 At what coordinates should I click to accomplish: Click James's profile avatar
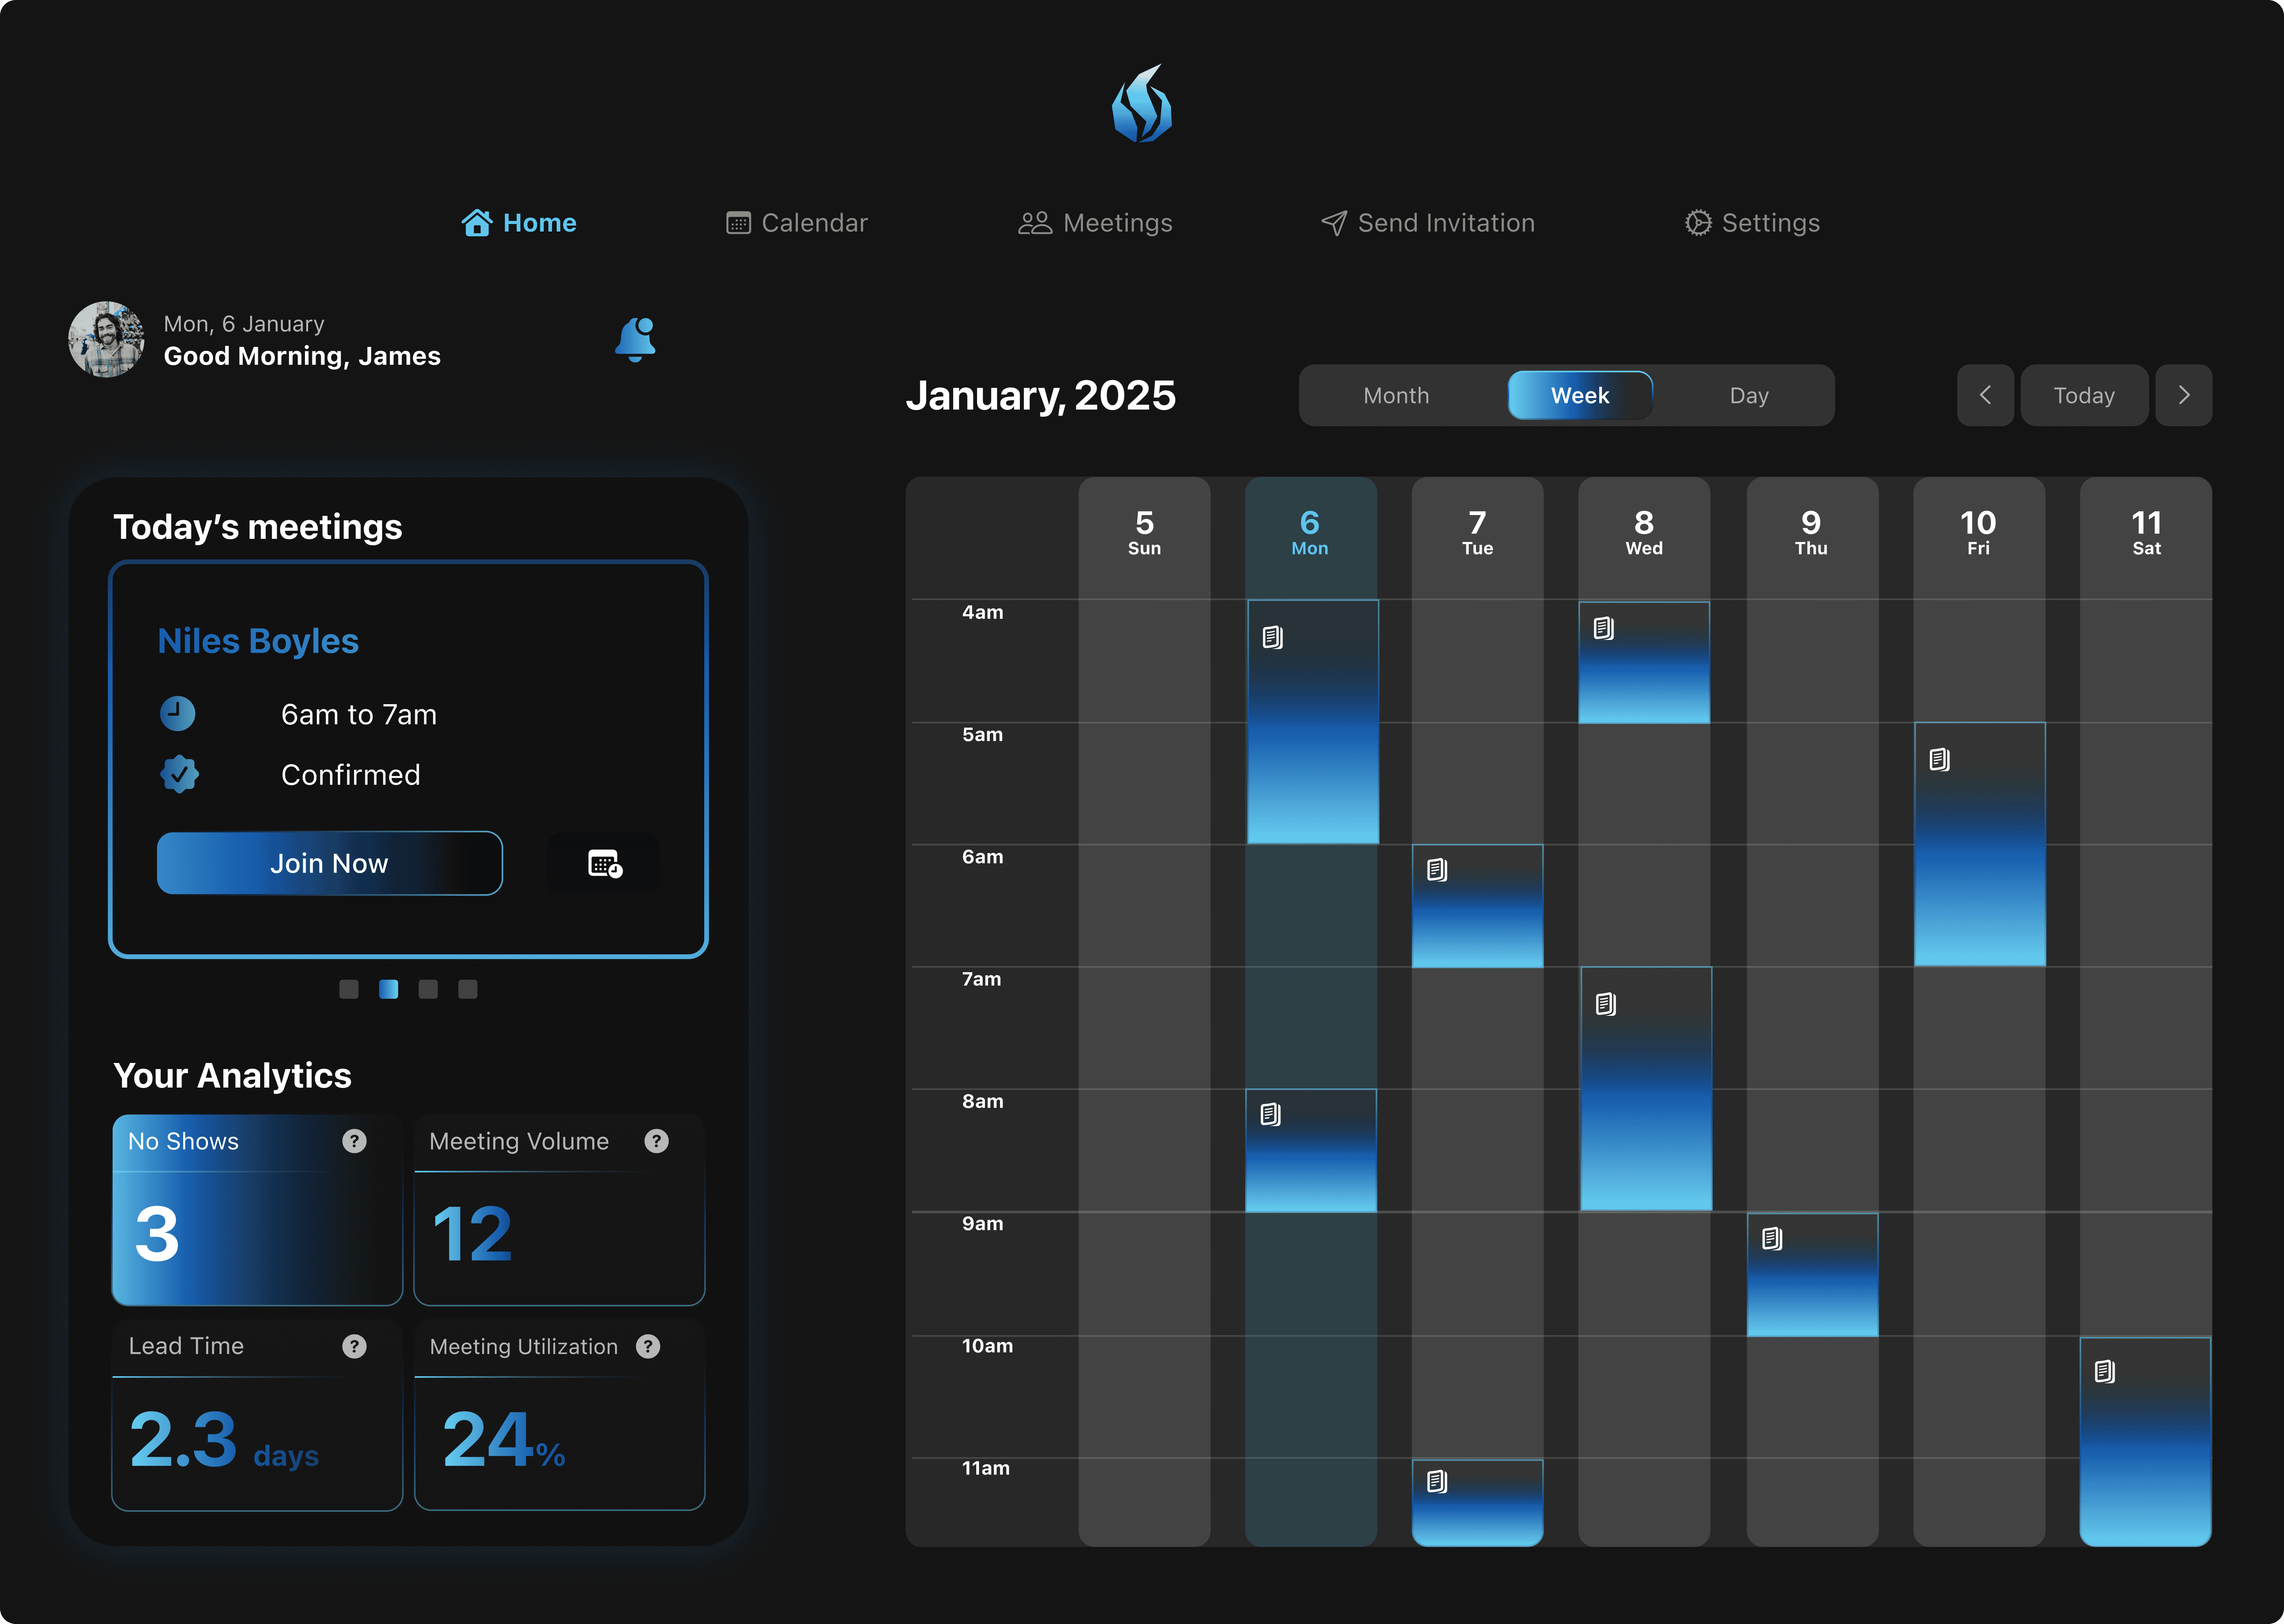point(106,339)
